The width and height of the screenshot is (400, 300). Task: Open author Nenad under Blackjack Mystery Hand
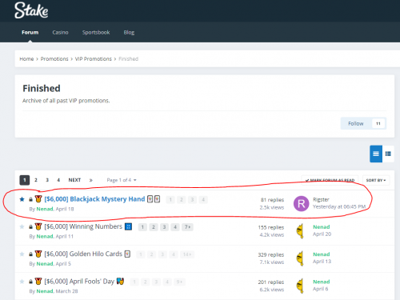[45, 209]
